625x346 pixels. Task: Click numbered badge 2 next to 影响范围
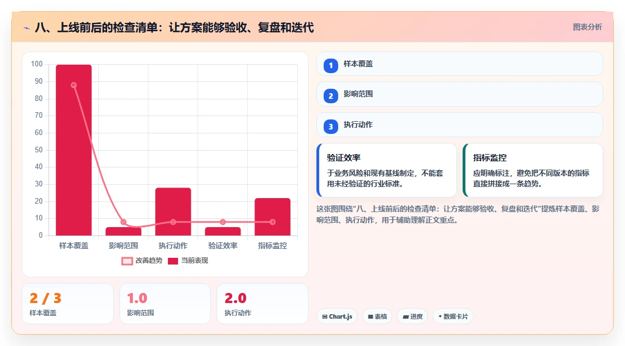point(330,95)
